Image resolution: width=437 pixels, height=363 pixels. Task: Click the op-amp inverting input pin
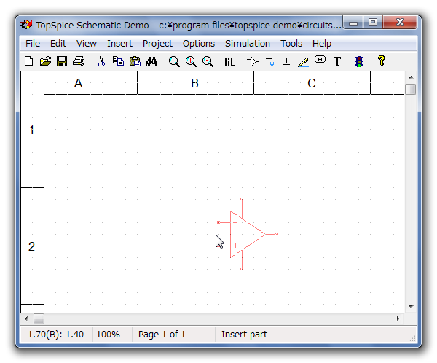219,222
